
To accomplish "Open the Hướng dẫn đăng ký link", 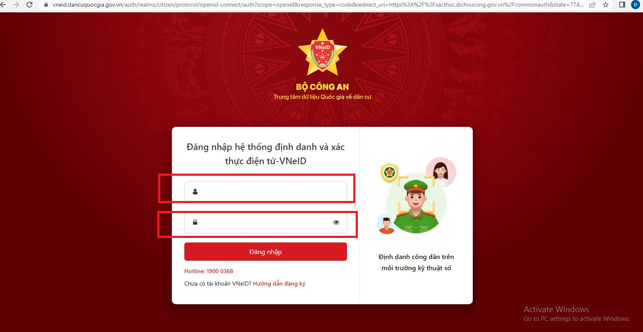I will pos(279,284).
